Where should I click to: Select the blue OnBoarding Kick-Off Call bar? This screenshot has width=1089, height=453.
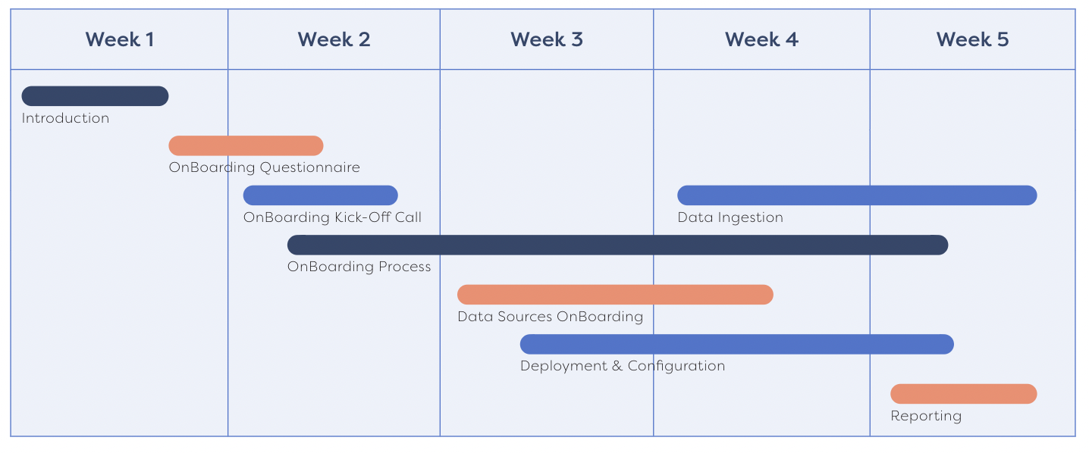coord(320,195)
